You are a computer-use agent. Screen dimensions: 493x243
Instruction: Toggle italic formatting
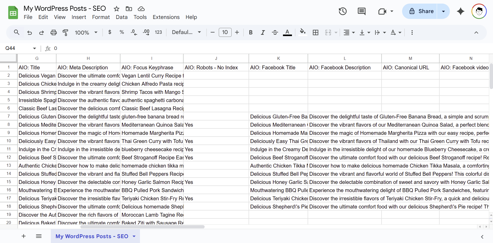[x=263, y=32]
